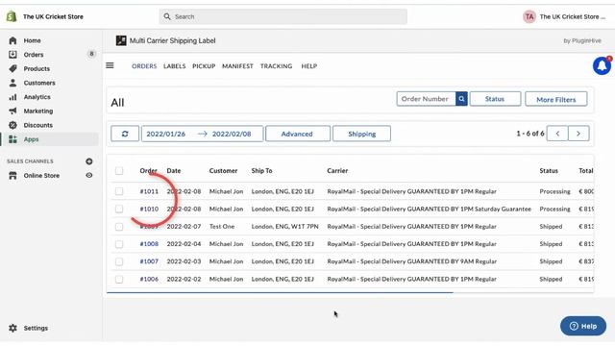
Task: Click the Orders badge count 8
Action: (91, 54)
